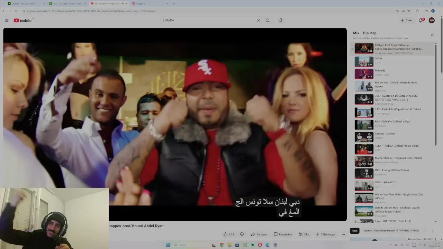Open the notifications bell
The width and height of the screenshot is (443, 249).
pyautogui.click(x=421, y=20)
